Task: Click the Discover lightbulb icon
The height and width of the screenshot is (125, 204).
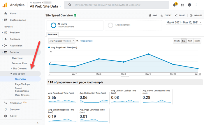Action: tap(6, 109)
